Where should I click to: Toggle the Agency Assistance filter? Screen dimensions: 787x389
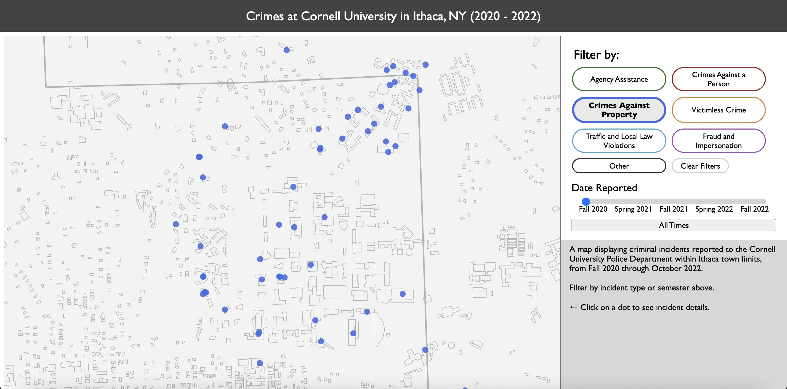coord(619,79)
